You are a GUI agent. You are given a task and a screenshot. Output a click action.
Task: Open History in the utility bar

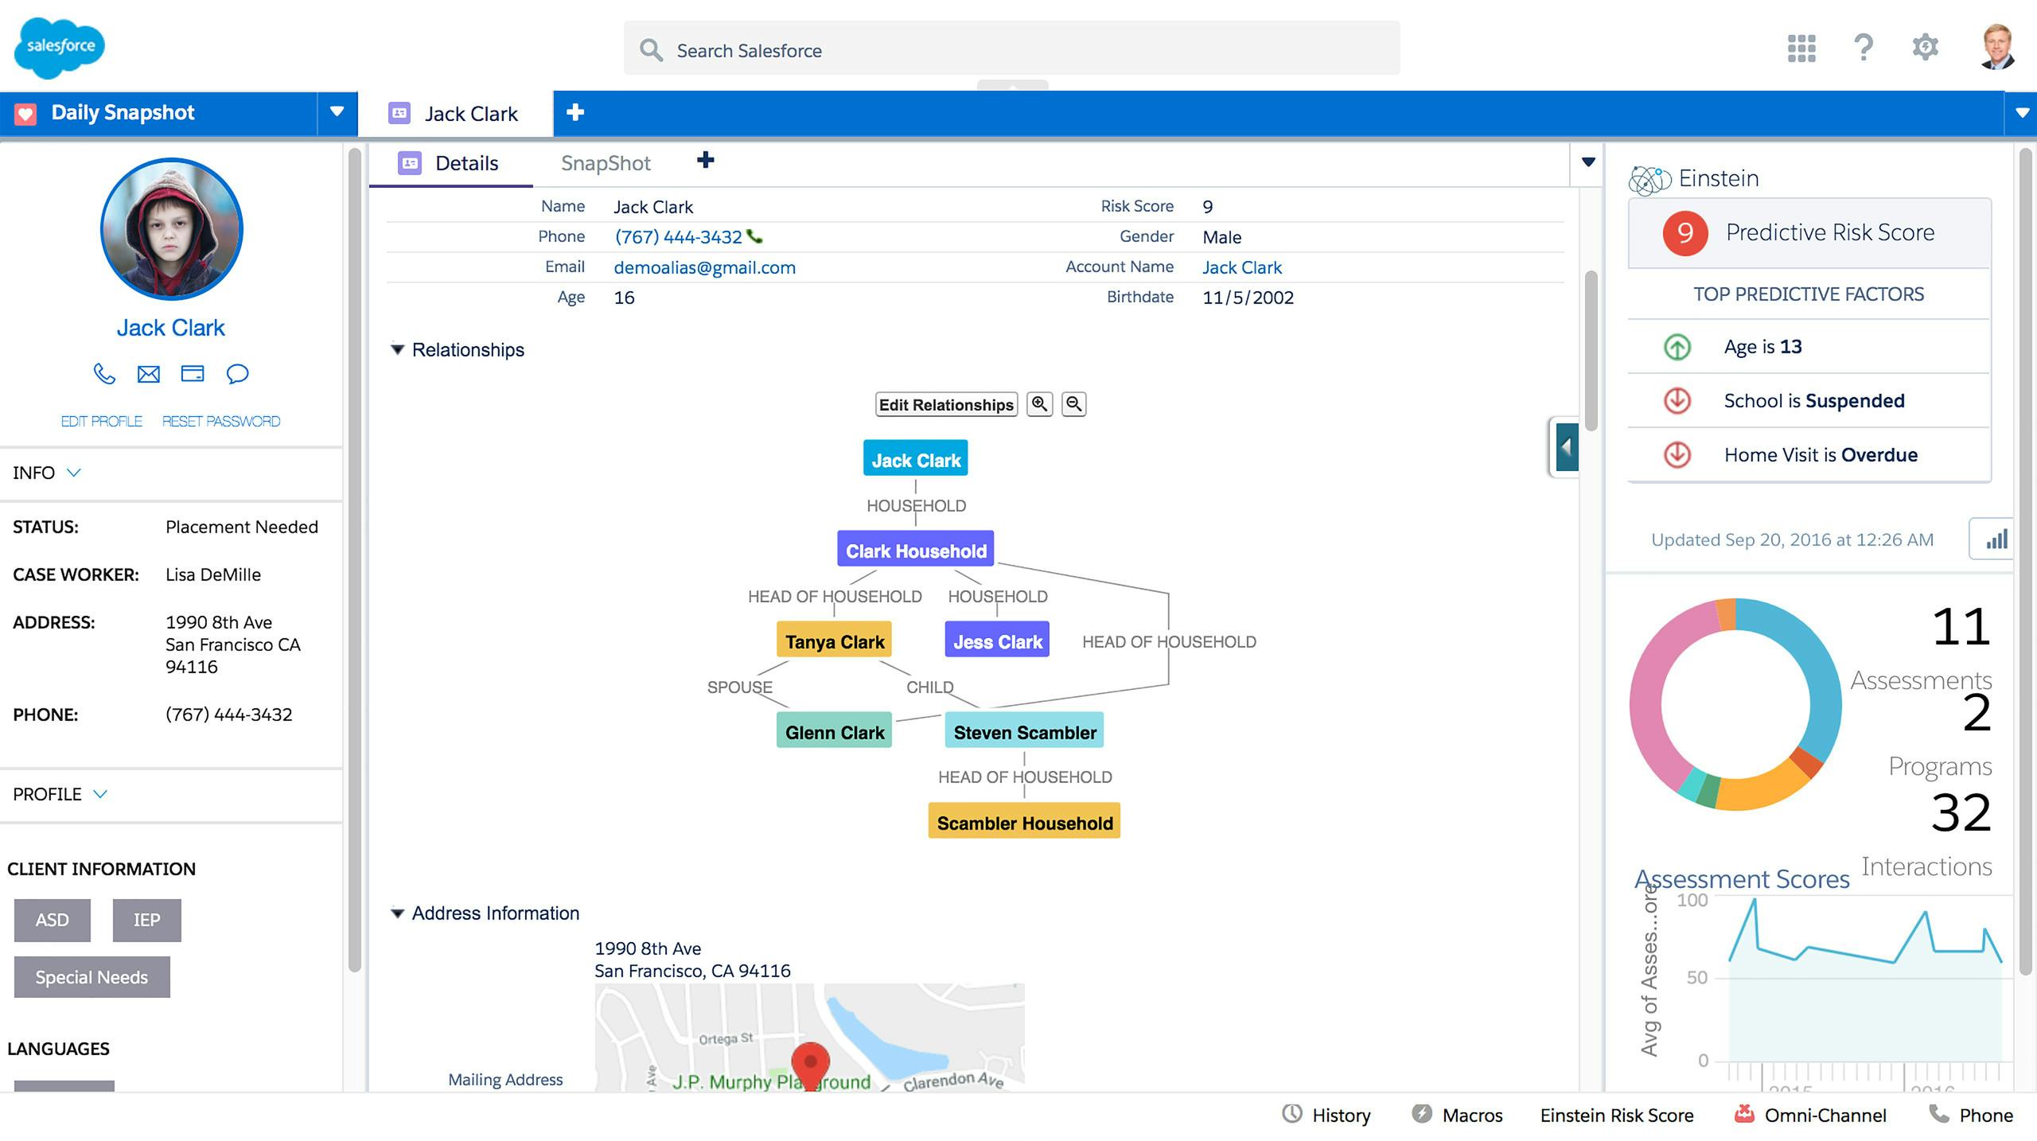pos(1326,1116)
